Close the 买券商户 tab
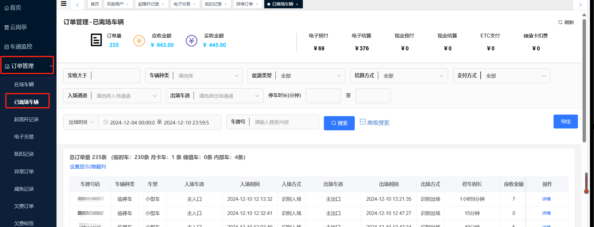Viewport: 594px width, 227px height. (x=128, y=4)
